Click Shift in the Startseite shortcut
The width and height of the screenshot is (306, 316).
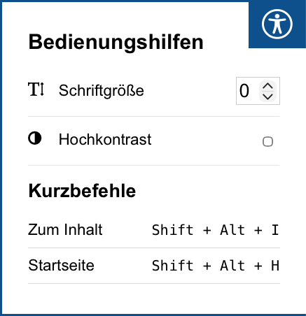173,266
